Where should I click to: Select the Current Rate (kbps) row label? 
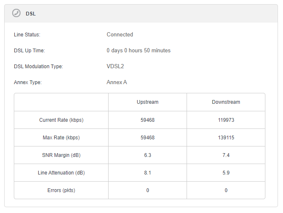click(x=61, y=120)
